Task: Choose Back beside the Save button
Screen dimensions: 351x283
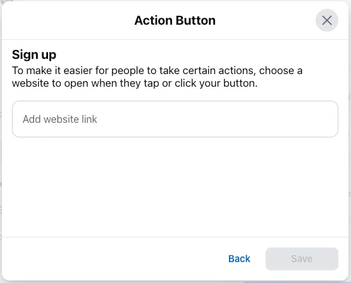Action: [x=239, y=258]
